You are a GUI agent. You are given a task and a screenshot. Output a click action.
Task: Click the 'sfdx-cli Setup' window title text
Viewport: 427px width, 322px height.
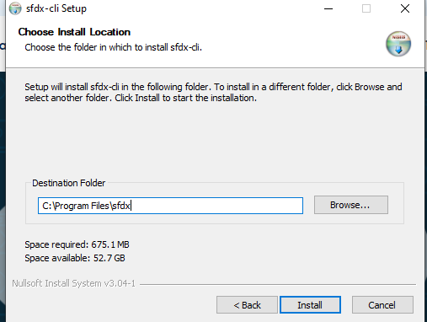56,8
